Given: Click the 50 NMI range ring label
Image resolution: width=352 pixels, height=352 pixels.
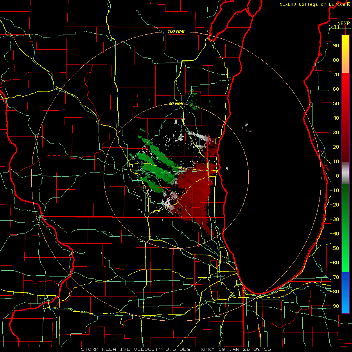Looking at the screenshot, I should pos(176,104).
